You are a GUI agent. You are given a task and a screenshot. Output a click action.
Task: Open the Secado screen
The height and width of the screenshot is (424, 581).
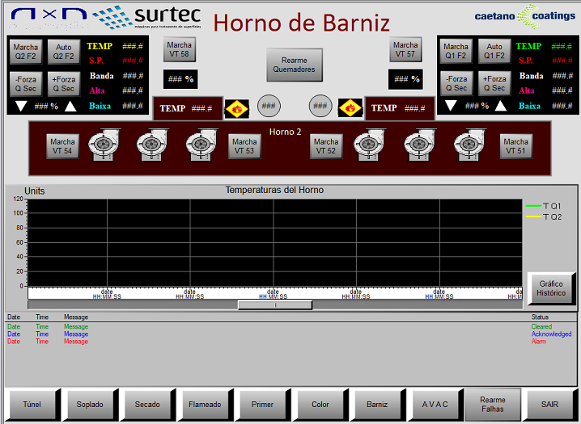point(147,404)
